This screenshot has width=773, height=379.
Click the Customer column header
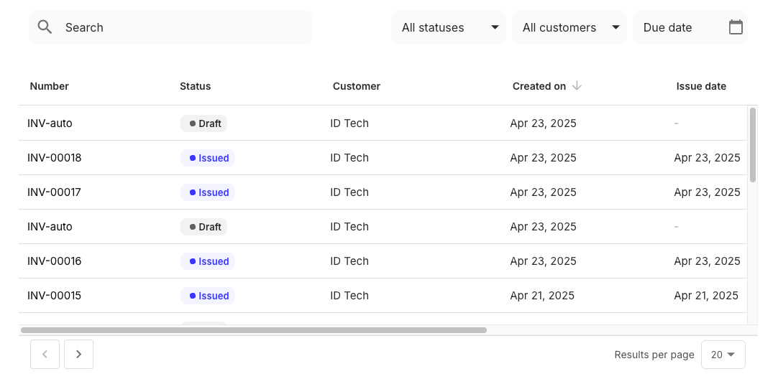coord(357,86)
